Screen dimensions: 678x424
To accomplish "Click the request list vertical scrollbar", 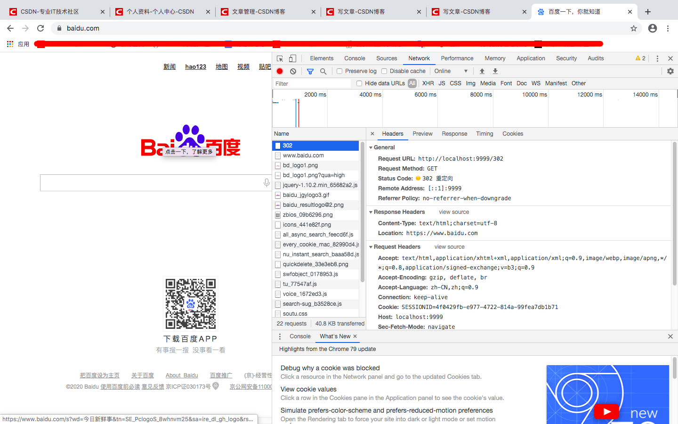I will coord(363,212).
